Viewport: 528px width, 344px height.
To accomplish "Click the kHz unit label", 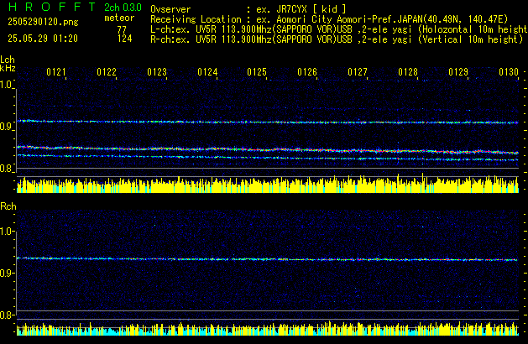I will [x=8, y=68].
